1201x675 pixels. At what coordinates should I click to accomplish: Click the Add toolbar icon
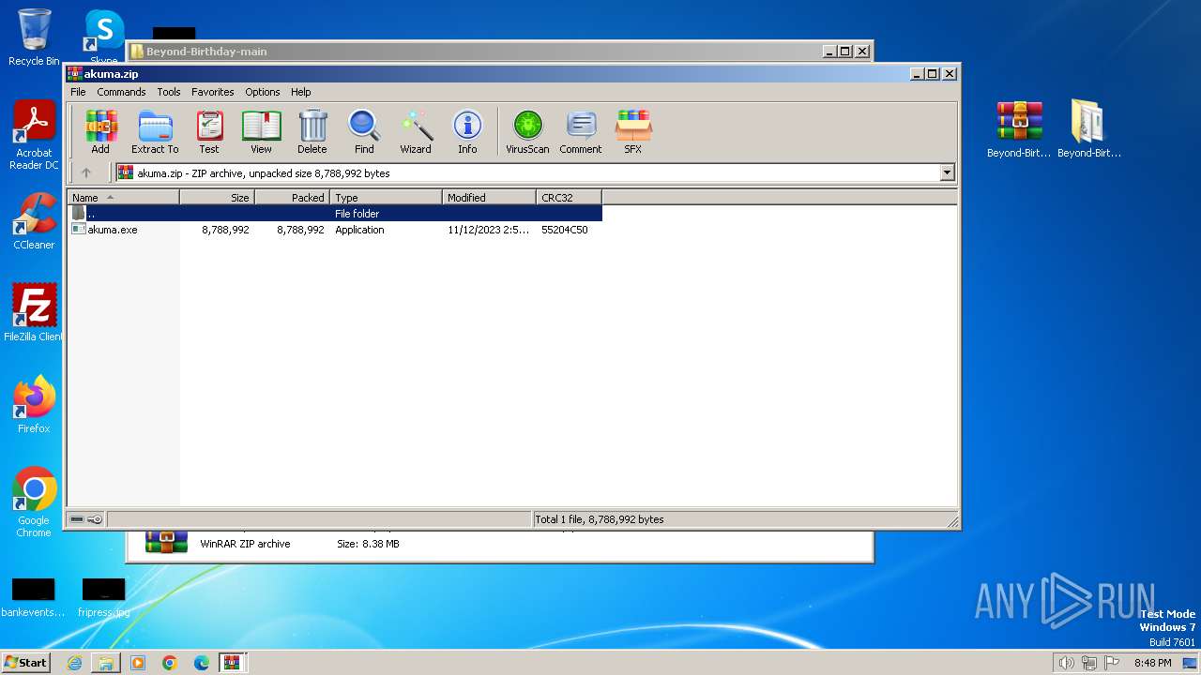(100, 131)
